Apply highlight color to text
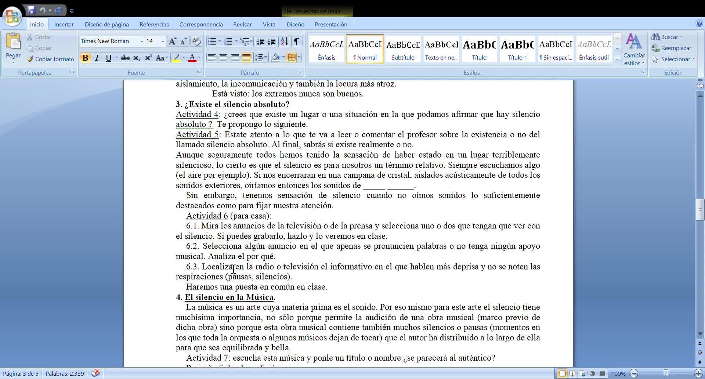Viewport: 705px width, 379px height. (176, 58)
